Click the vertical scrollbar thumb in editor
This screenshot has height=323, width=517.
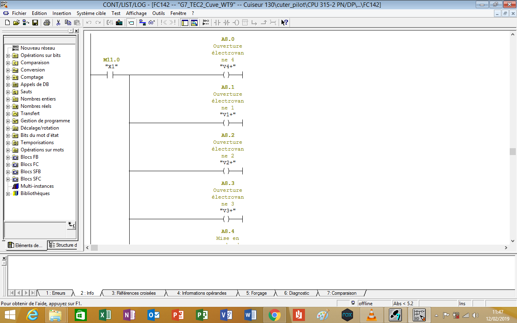click(x=513, y=151)
